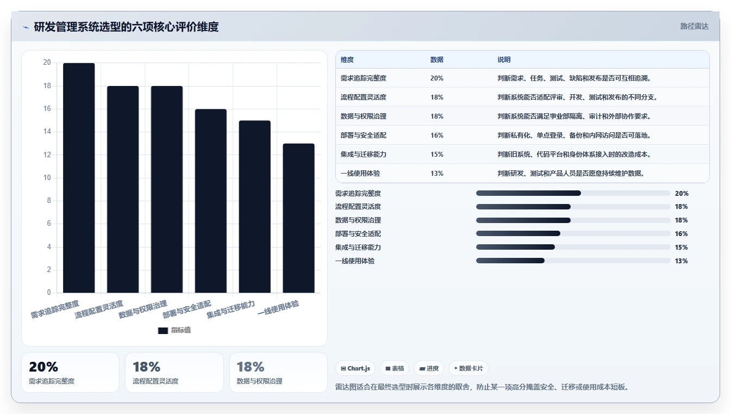Click description starting 判断系统能否满足事业部隔离
The height and width of the screenshot is (414, 731).
(574, 116)
